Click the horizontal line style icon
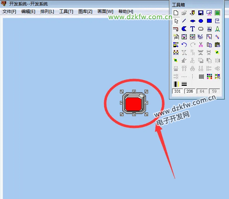 coord(184,84)
